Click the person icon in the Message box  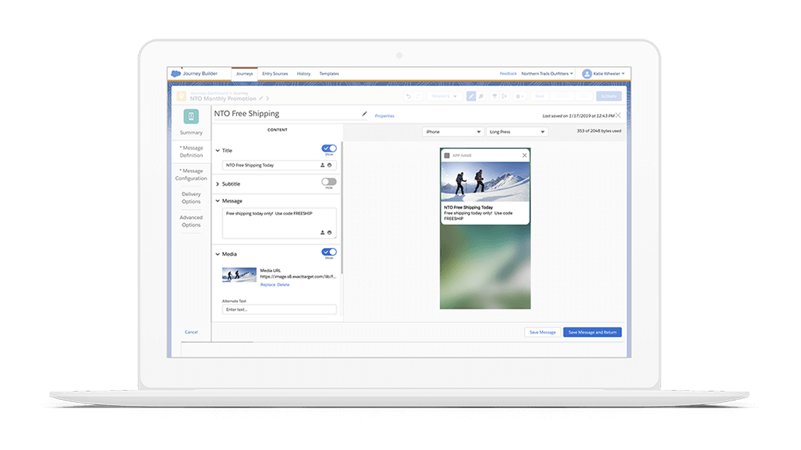pos(322,233)
